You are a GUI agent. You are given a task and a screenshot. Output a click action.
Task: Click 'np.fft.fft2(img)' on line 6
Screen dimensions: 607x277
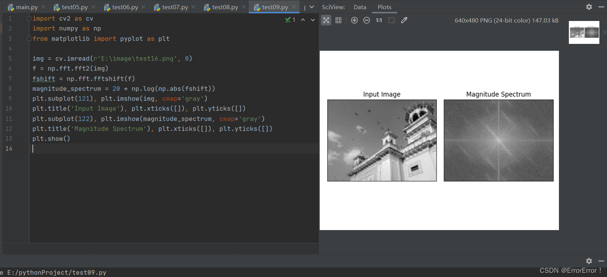tap(78, 68)
